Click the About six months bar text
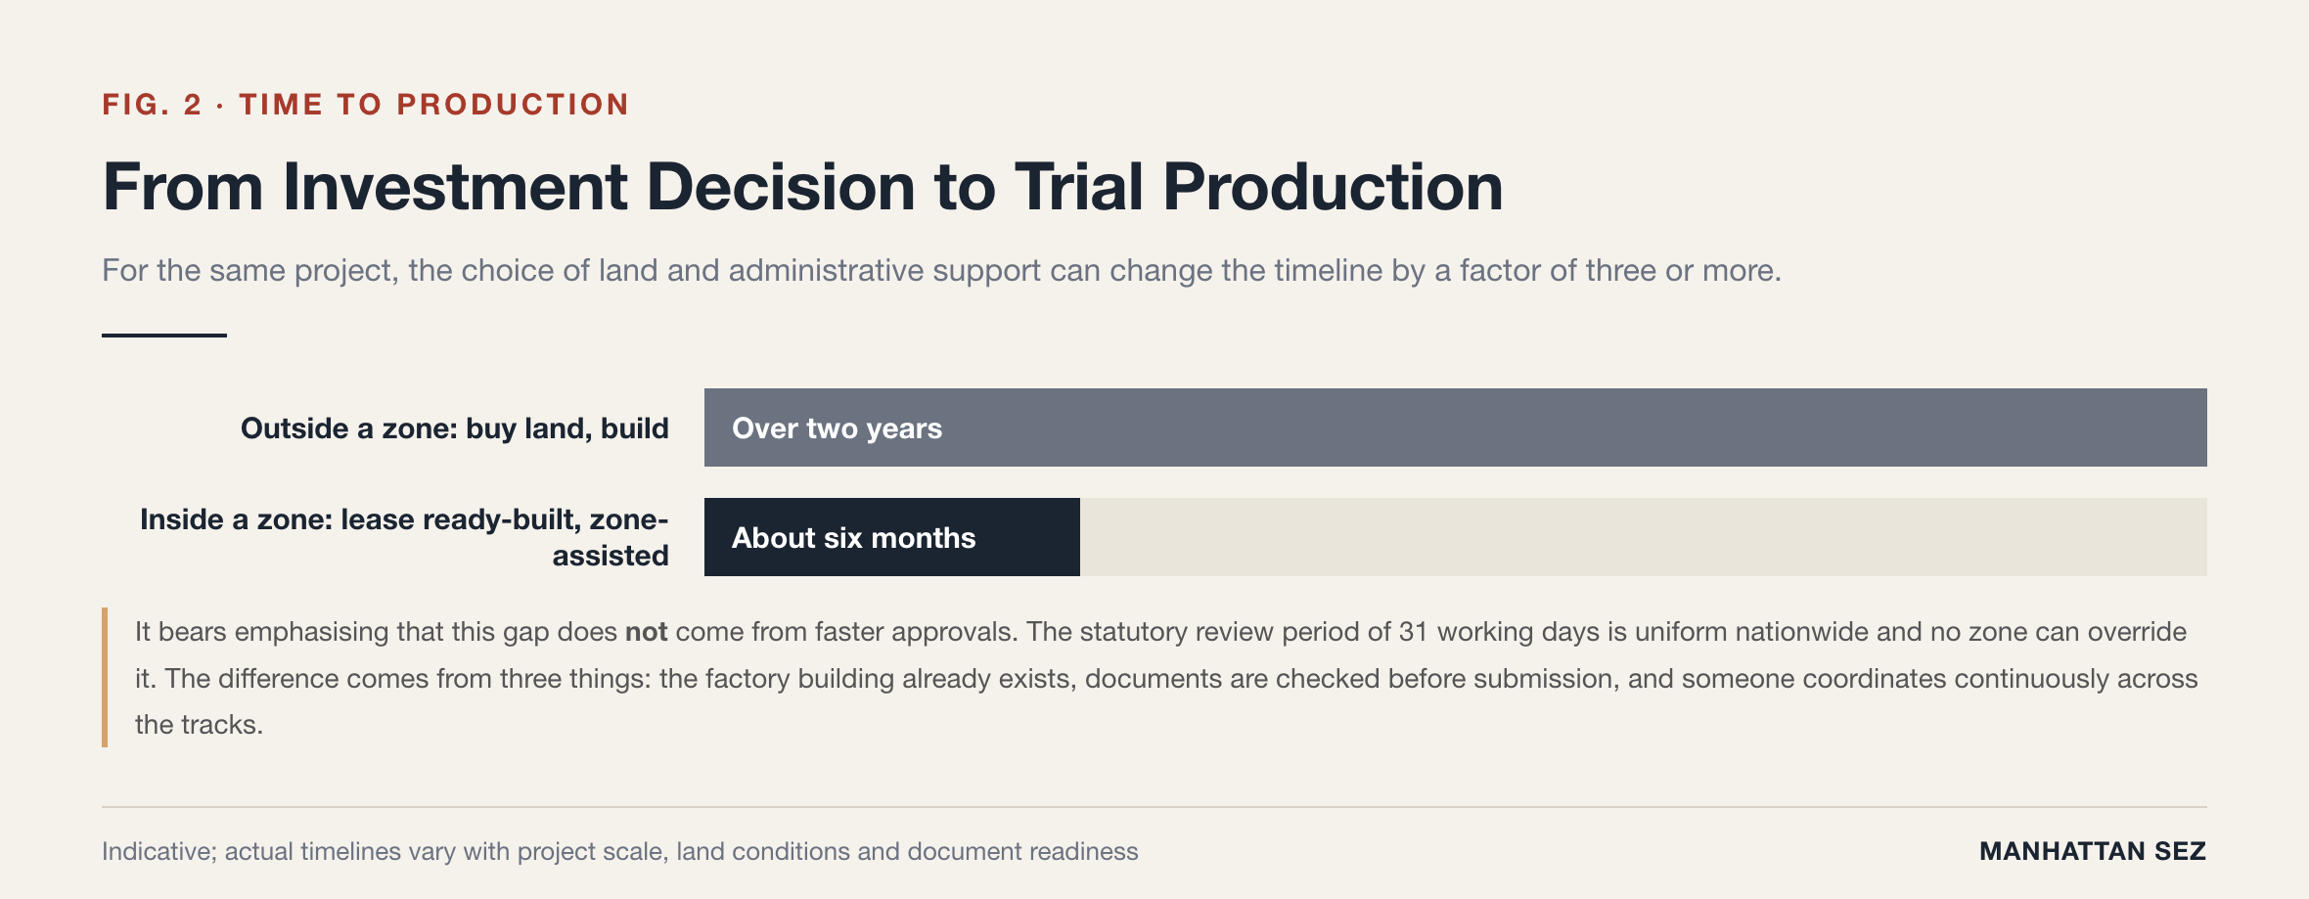2309x899 pixels. 853,538
